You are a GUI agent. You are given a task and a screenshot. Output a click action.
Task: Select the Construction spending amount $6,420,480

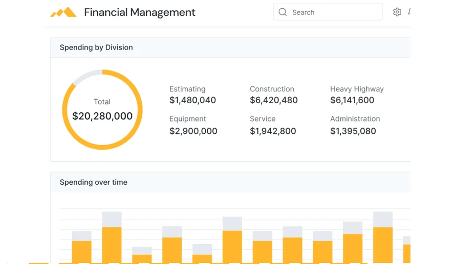coord(273,101)
